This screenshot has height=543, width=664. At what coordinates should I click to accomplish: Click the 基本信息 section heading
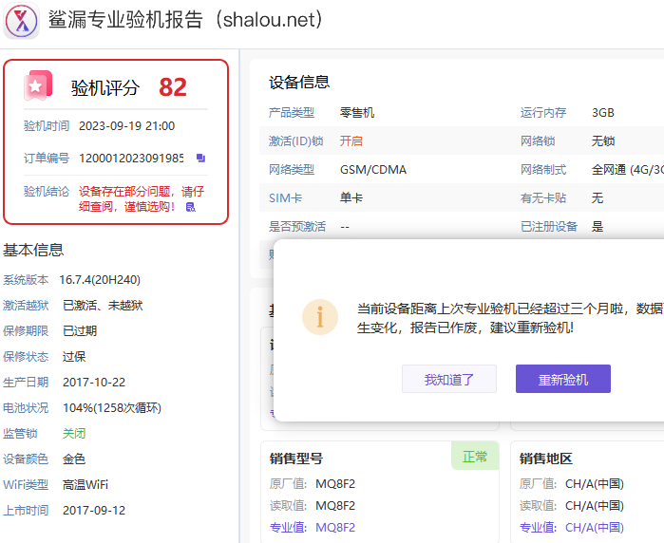tap(33, 250)
